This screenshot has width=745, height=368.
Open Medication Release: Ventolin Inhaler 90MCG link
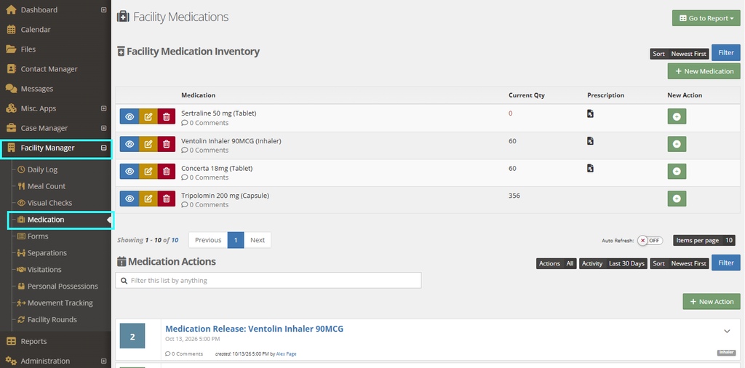(254, 329)
